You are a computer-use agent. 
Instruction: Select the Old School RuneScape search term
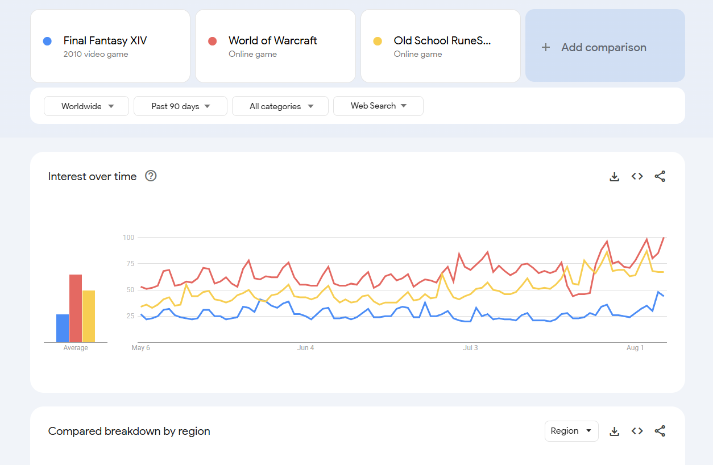[x=441, y=46]
